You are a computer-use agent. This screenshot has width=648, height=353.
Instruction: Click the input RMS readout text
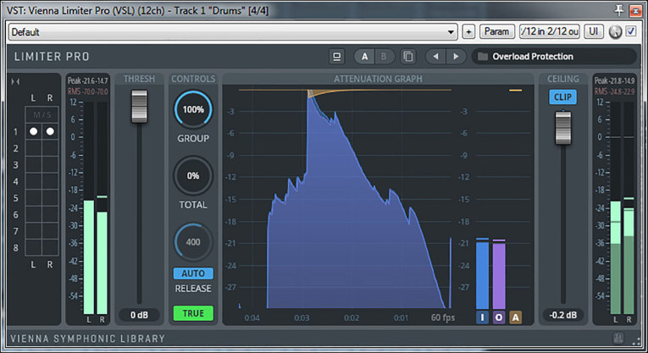coord(87,91)
